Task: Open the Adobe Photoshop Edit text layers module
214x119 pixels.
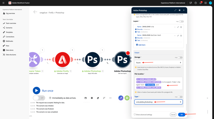Action: (122, 59)
